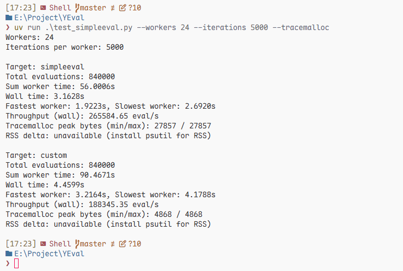Click the folder icon beside the last E:\Project\YEval path

[9, 254]
